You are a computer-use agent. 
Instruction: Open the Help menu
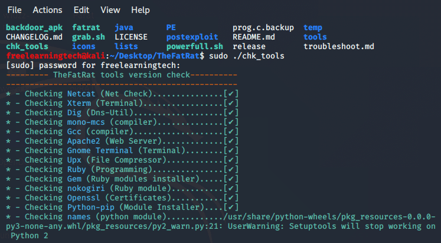[x=141, y=10]
